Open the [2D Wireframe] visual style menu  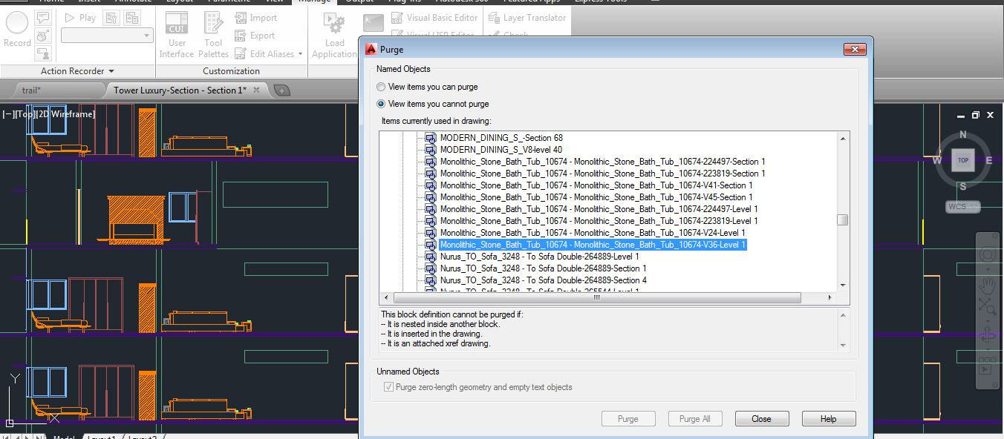tap(65, 114)
